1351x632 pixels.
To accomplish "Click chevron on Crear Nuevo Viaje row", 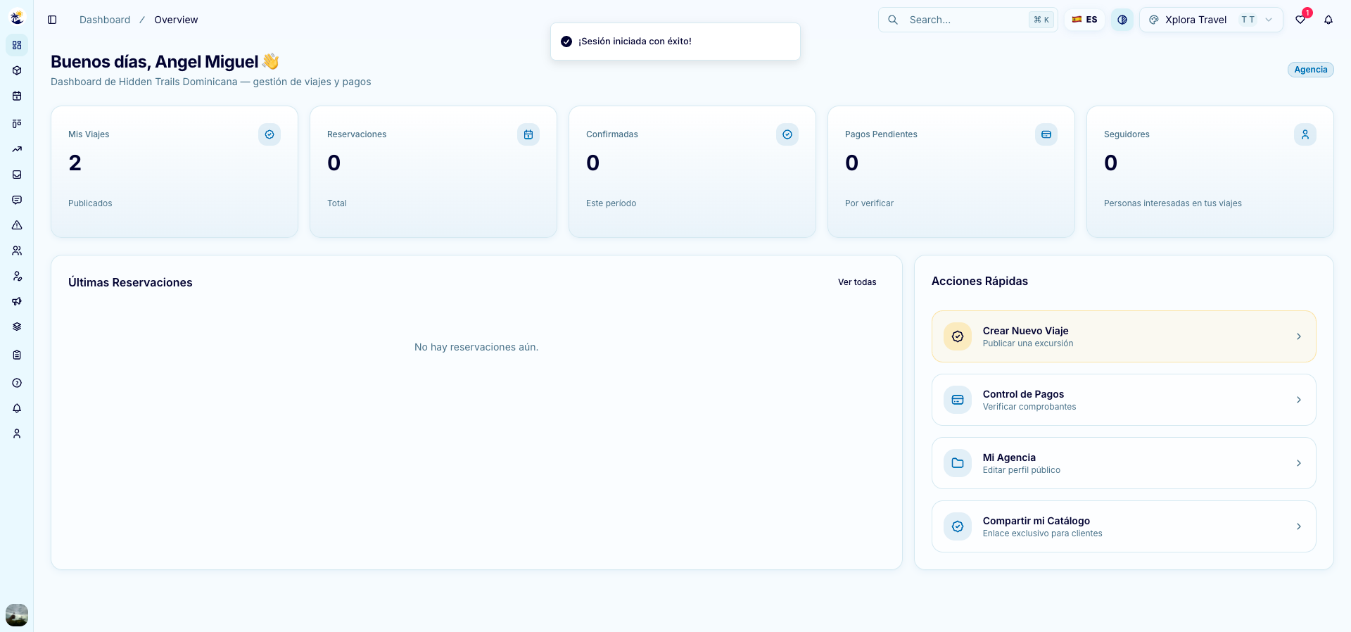I will click(x=1299, y=336).
